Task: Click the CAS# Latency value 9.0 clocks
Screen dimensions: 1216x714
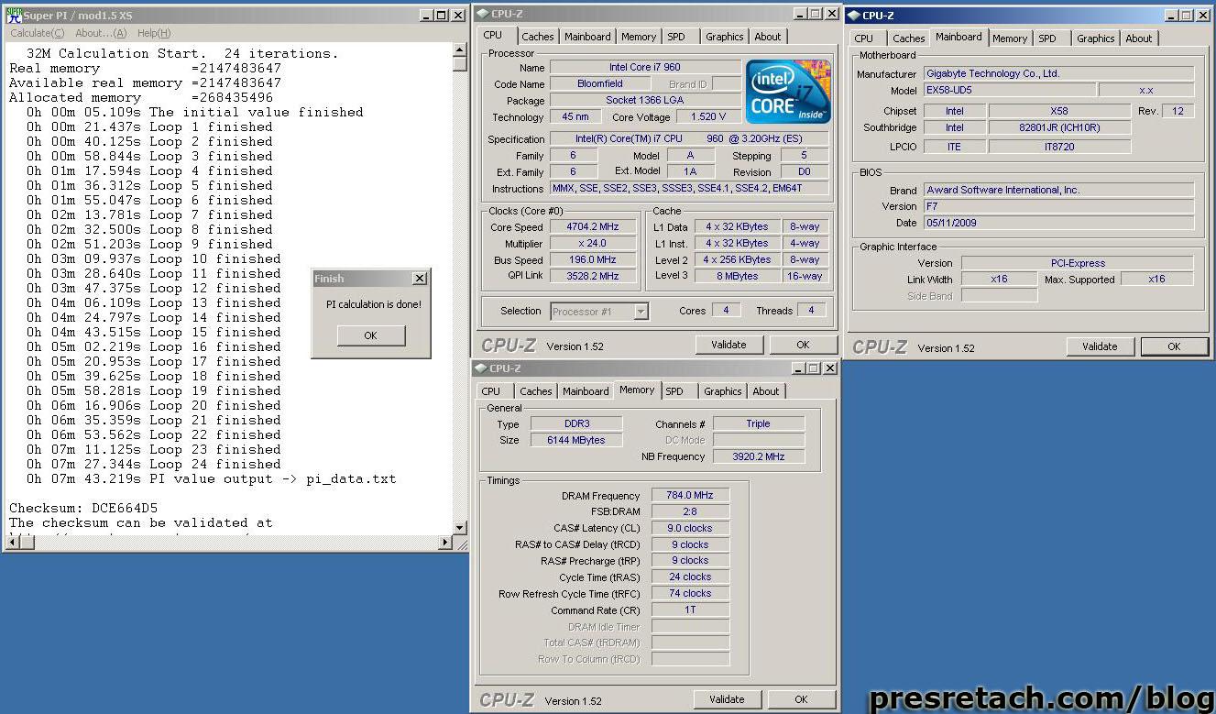Action: 690,528
